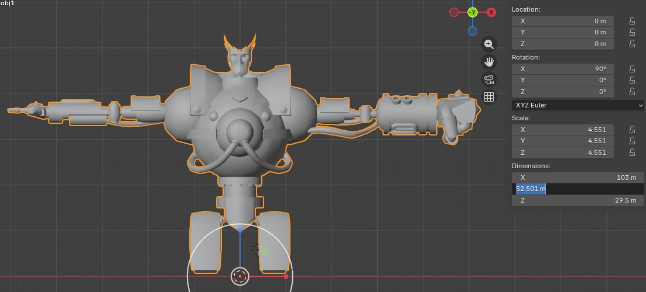Click the Dimensions Z 29.5 m field

577,200
